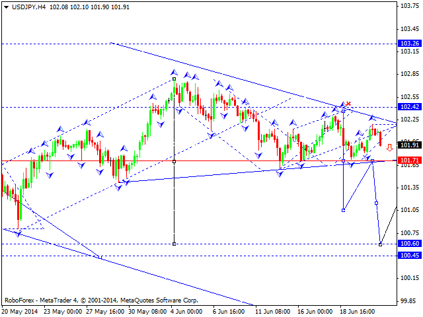This screenshot has width=423, height=317.
Task: Click the 6 Jun 16:00 date label
Action: click(x=229, y=312)
